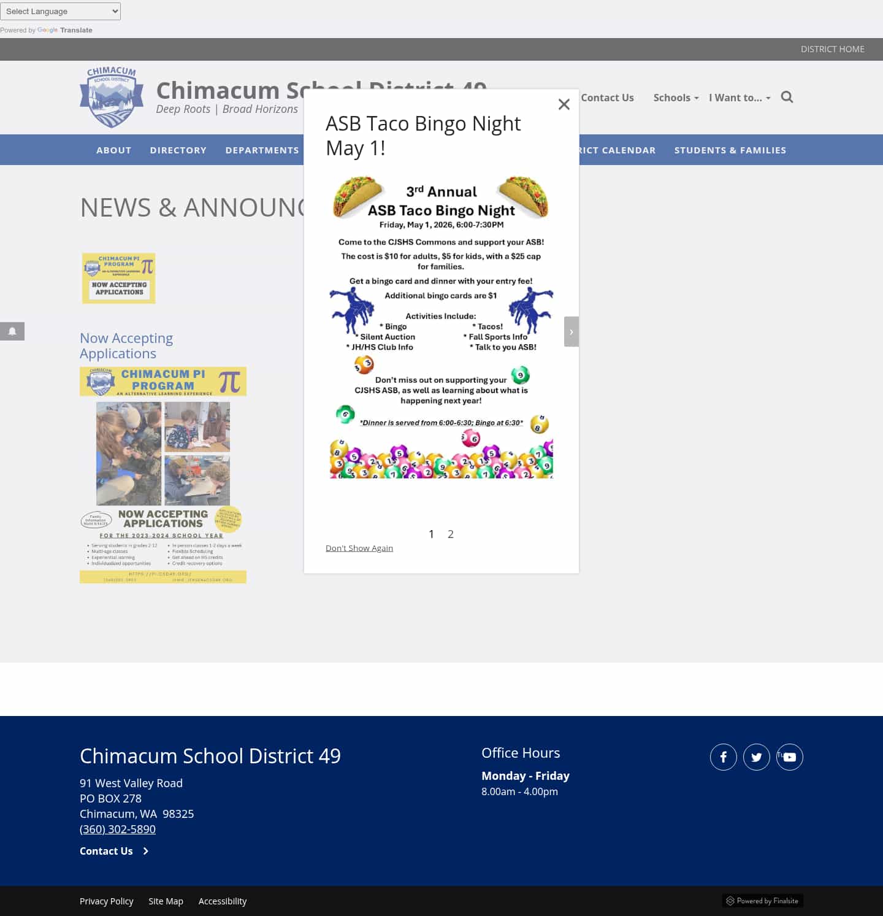Enable Don't Show Again for the popup
883x916 pixels.
(359, 548)
